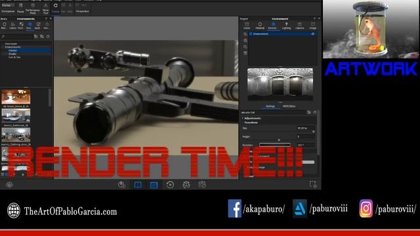Open the Perspective field control
This screenshot has width=420, height=236.
coord(82,9)
